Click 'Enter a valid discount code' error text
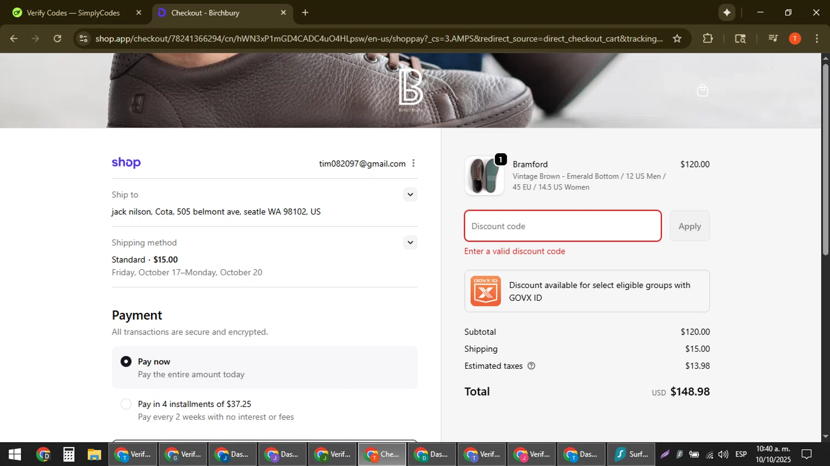The width and height of the screenshot is (830, 466). pos(515,251)
